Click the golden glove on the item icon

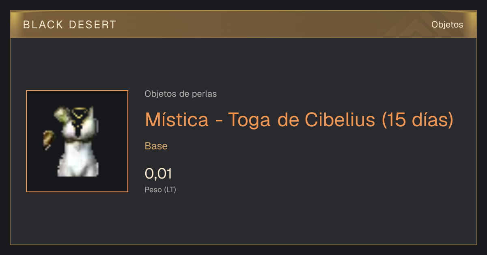pyautogui.click(x=48, y=140)
